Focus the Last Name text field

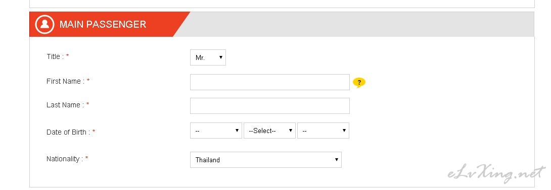[x=270, y=106]
